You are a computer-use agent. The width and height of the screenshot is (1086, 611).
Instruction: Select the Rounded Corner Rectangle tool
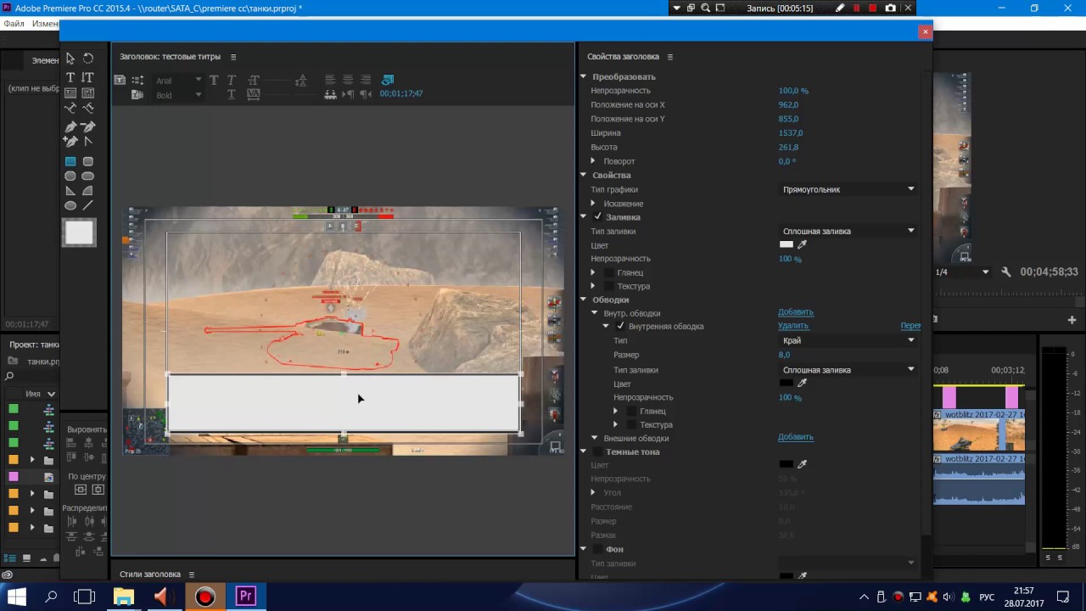click(88, 161)
